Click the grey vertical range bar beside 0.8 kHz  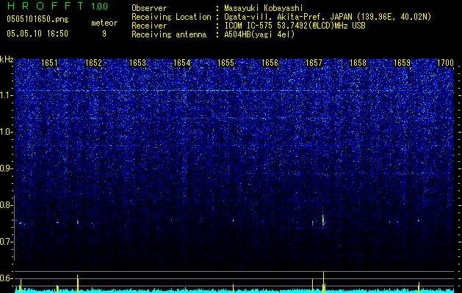pos(14,228)
